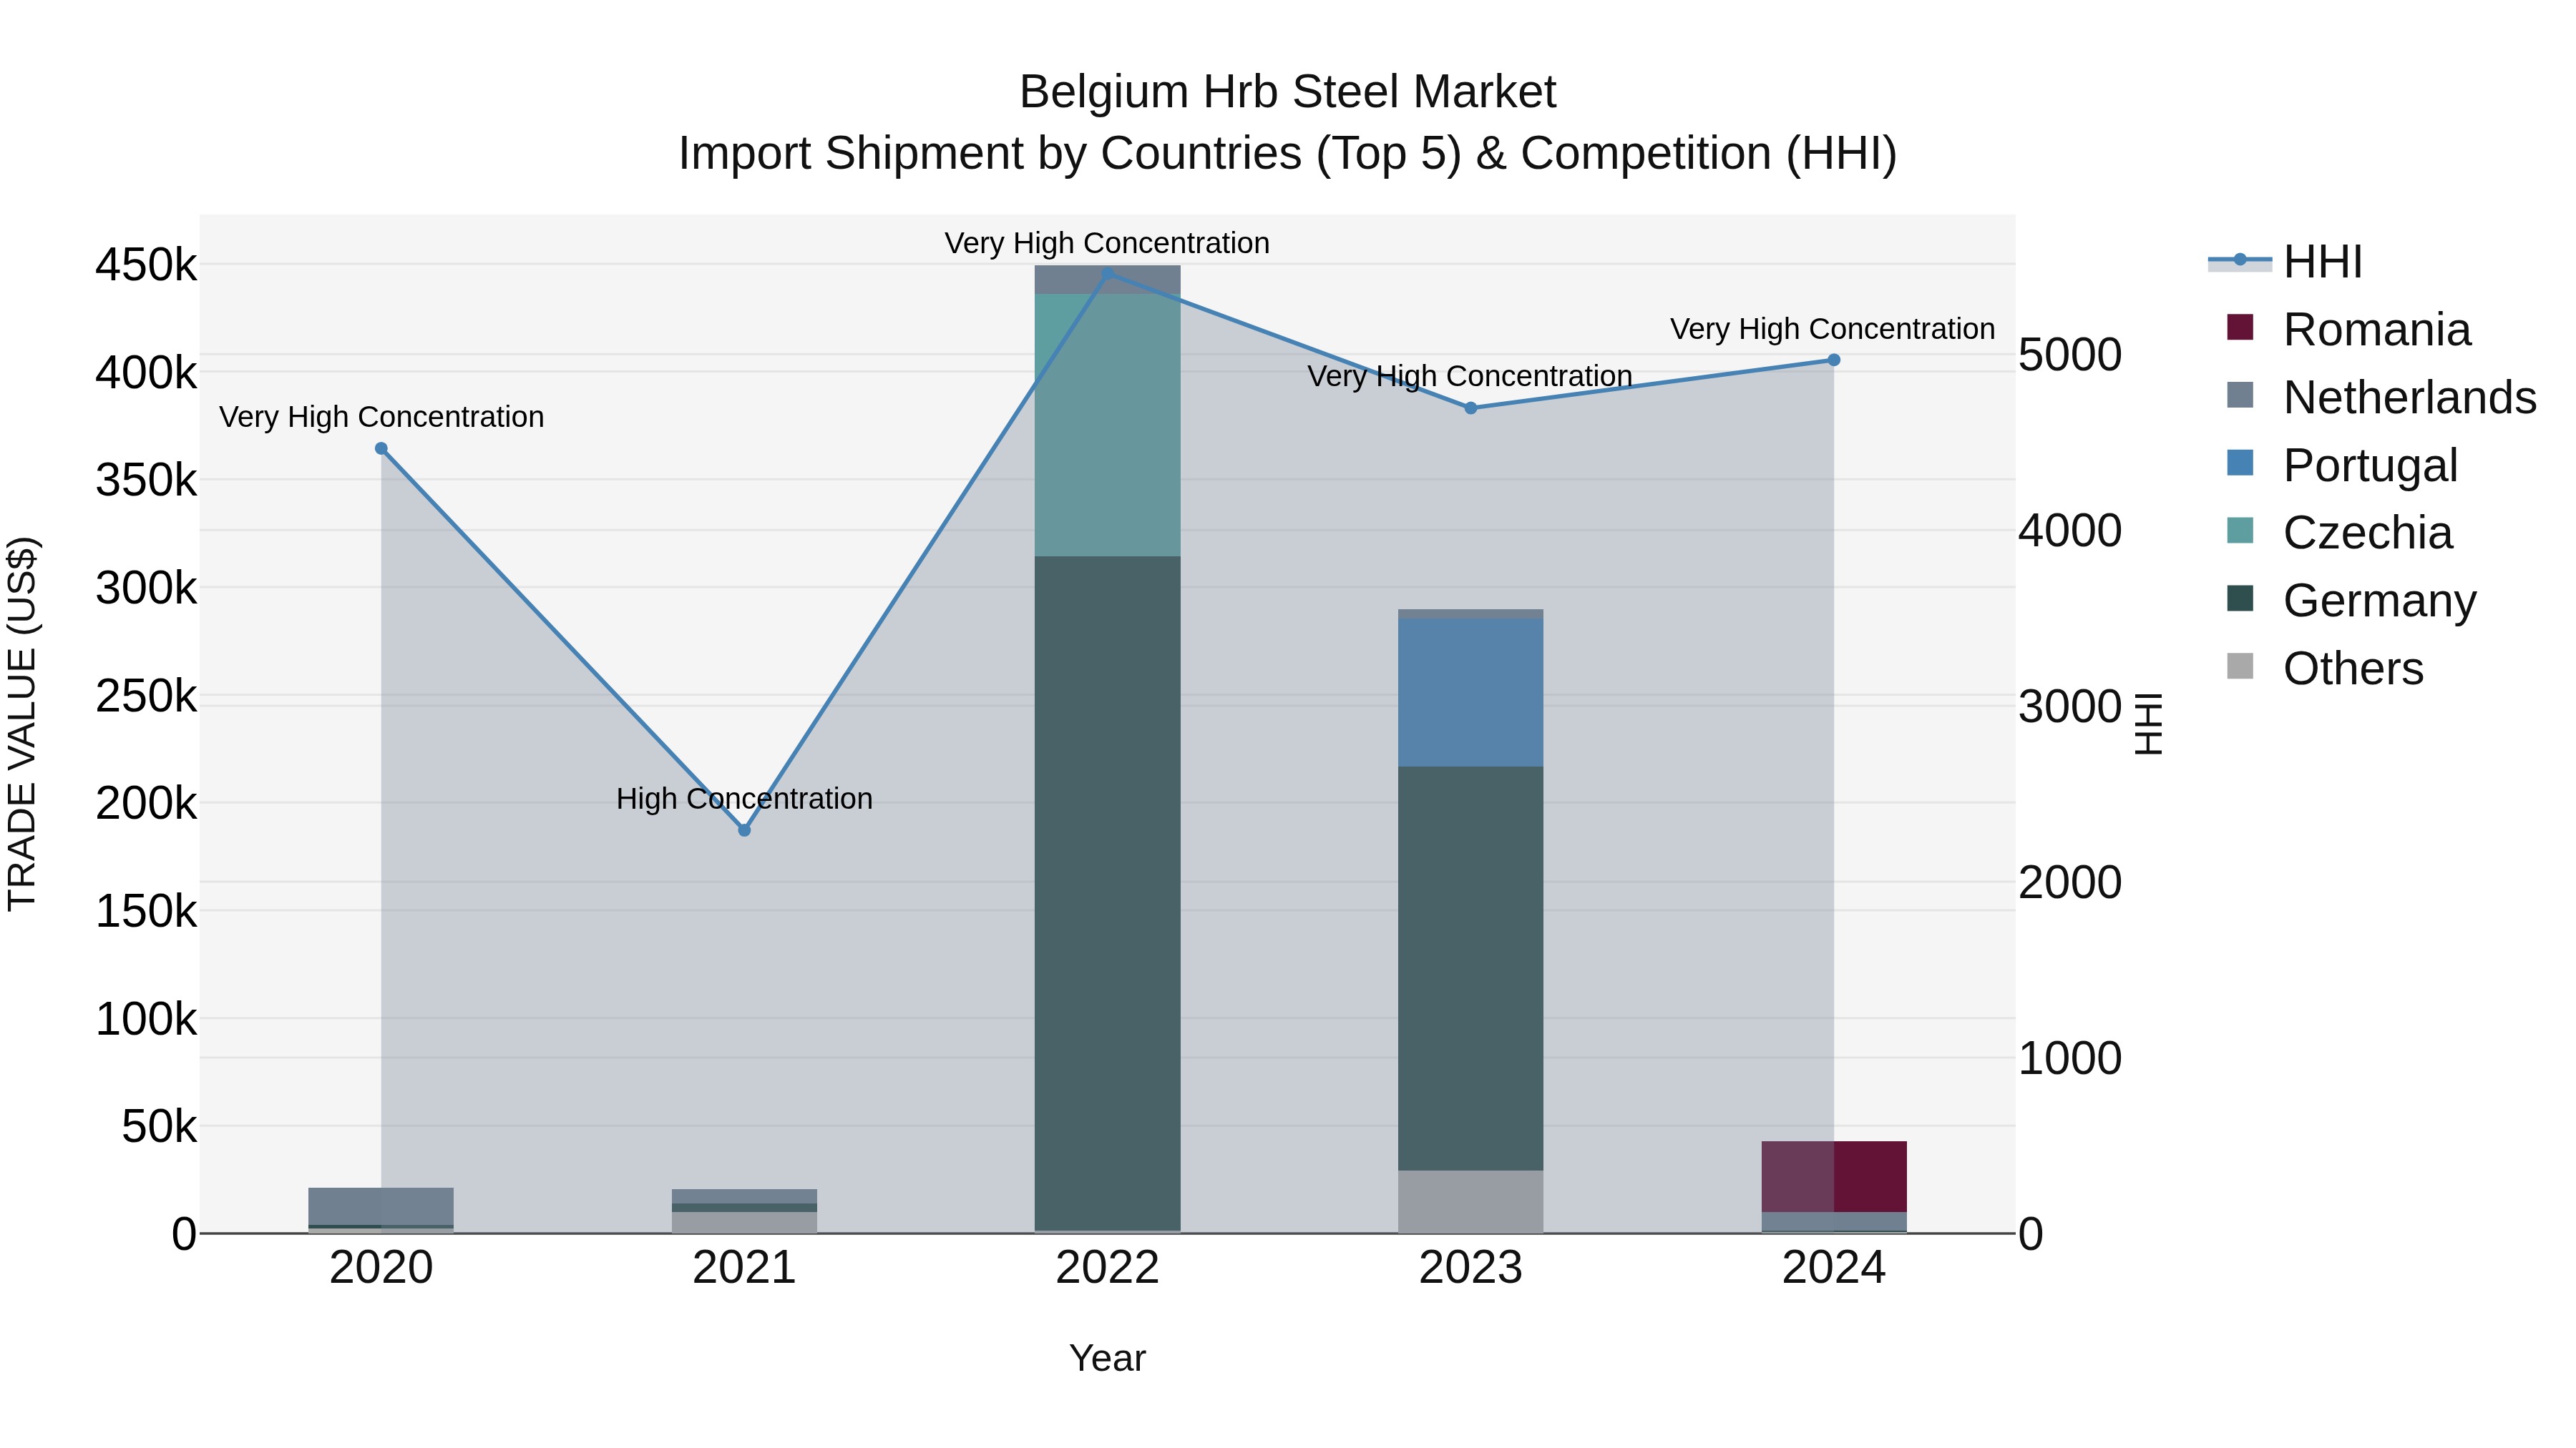Click the Netherlands segment atop the 2022 bar
The height and width of the screenshot is (1448, 2576).
[1107, 280]
